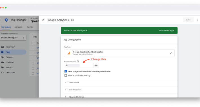Click Abandon changes link

[x=166, y=31]
